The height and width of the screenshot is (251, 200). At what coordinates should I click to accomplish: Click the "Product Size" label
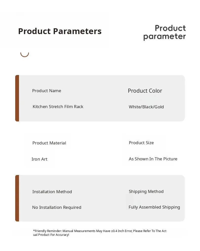click(141, 143)
